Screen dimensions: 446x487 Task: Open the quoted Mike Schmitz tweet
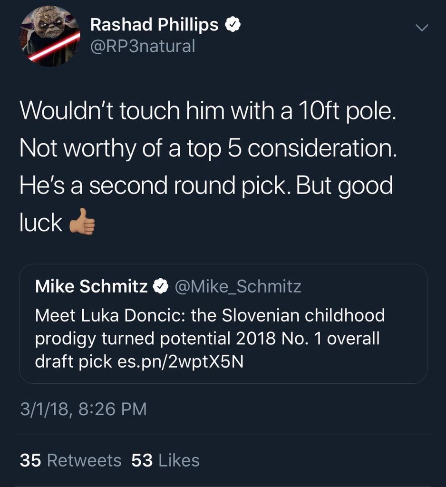pyautogui.click(x=223, y=323)
